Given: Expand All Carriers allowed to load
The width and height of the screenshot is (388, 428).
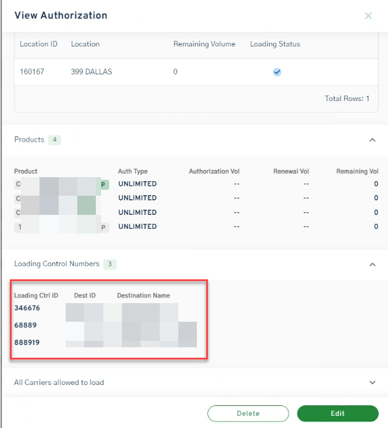Looking at the screenshot, I should click(x=372, y=383).
